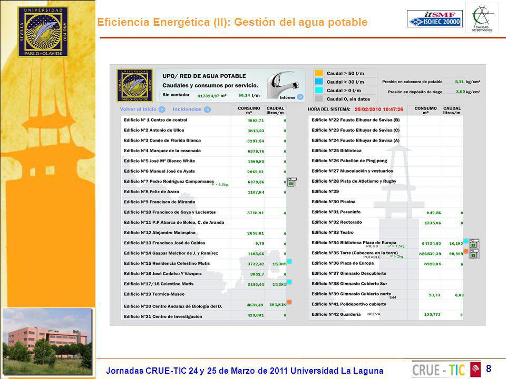Screen dimensions: 506x379
Task: Click the orange Caudal > 50 l/m swatch
Action: pos(319,73)
